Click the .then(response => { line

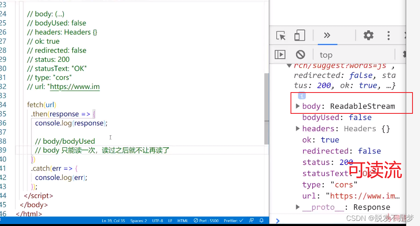point(63,114)
